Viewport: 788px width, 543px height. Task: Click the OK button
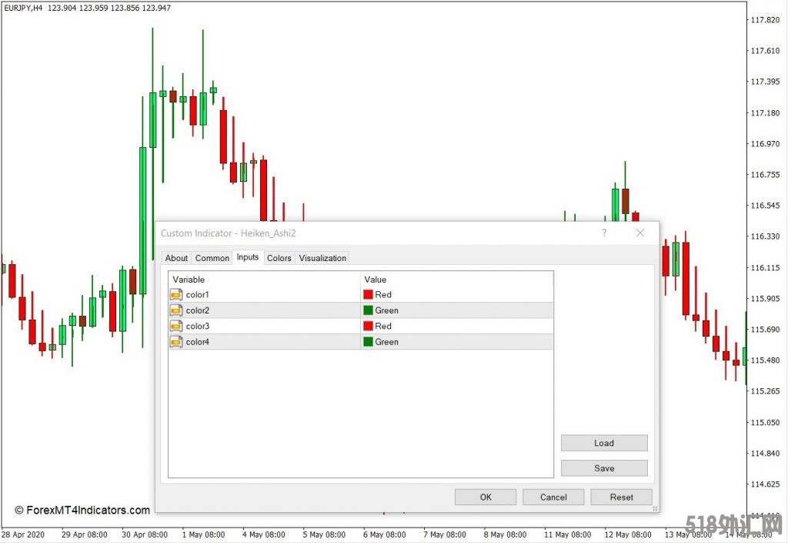coord(486,498)
